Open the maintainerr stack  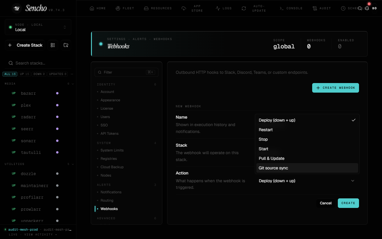(x=38, y=186)
